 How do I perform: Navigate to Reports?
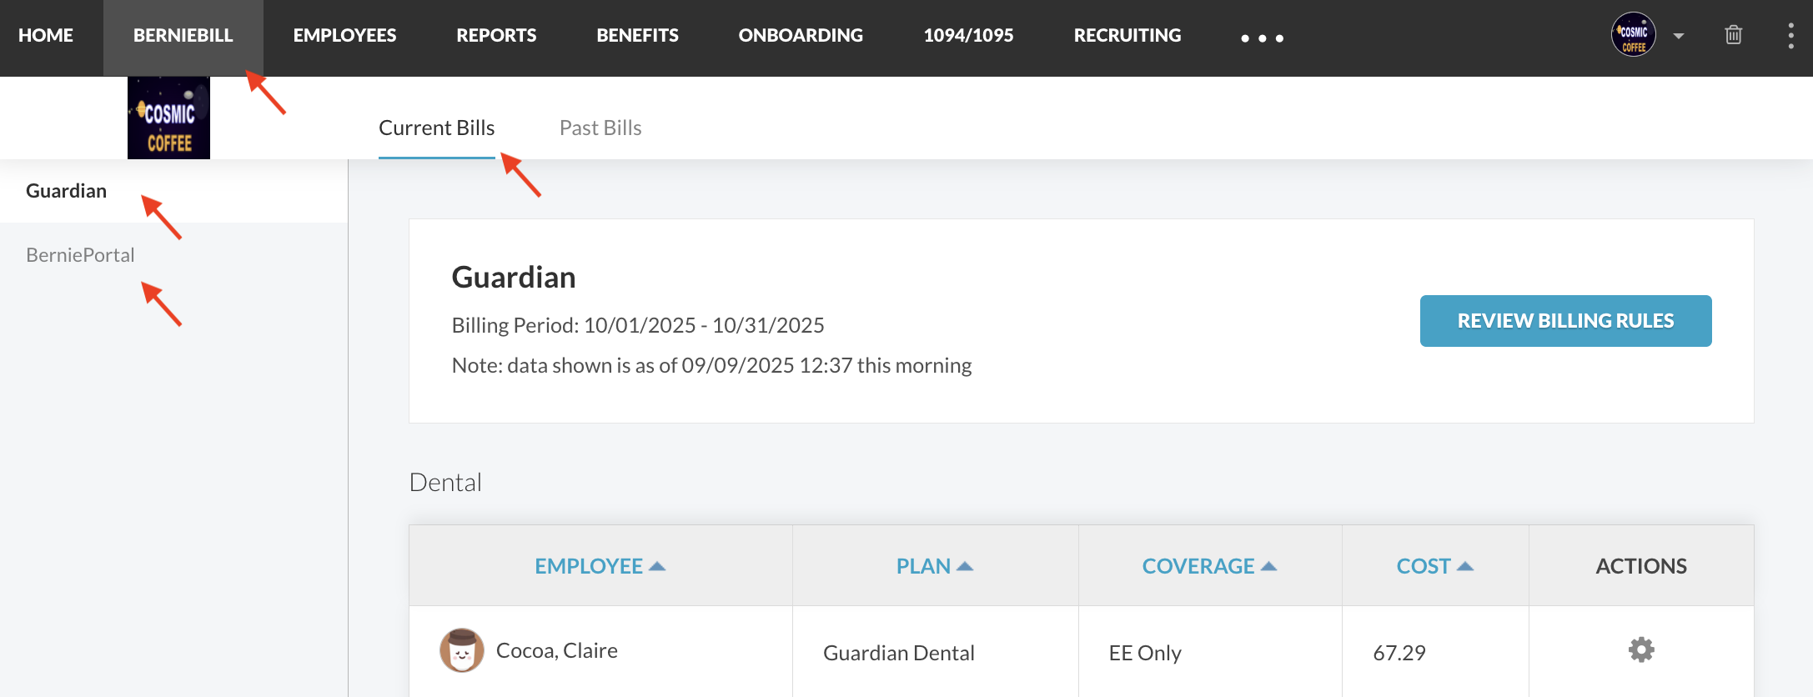coord(496,35)
